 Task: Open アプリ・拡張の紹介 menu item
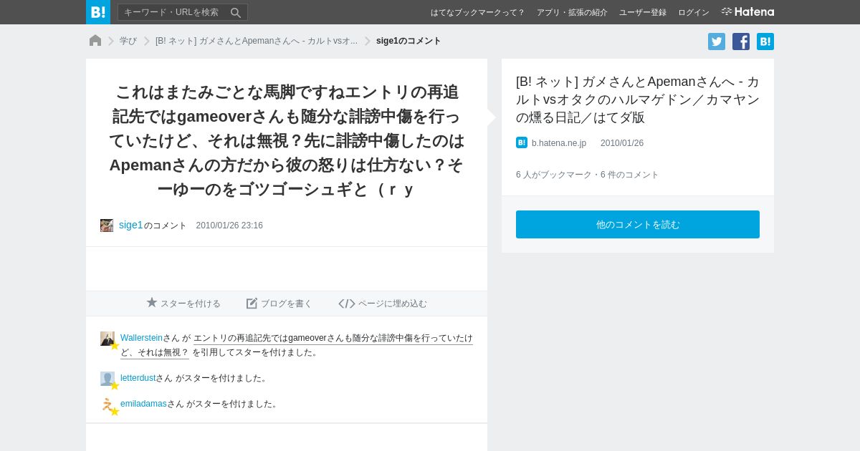coord(572,12)
